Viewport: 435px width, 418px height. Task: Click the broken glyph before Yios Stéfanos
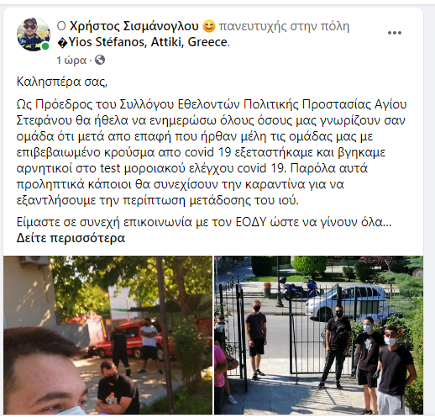pyautogui.click(x=62, y=43)
